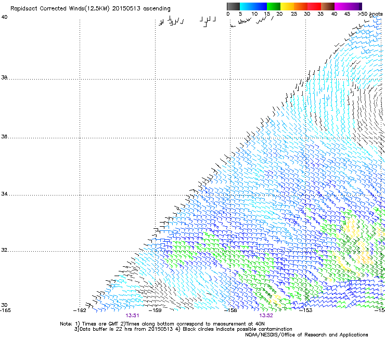Click the magenta 40-45 knots color bar segment
Screen dimensions: 385x338
click(x=341, y=6)
